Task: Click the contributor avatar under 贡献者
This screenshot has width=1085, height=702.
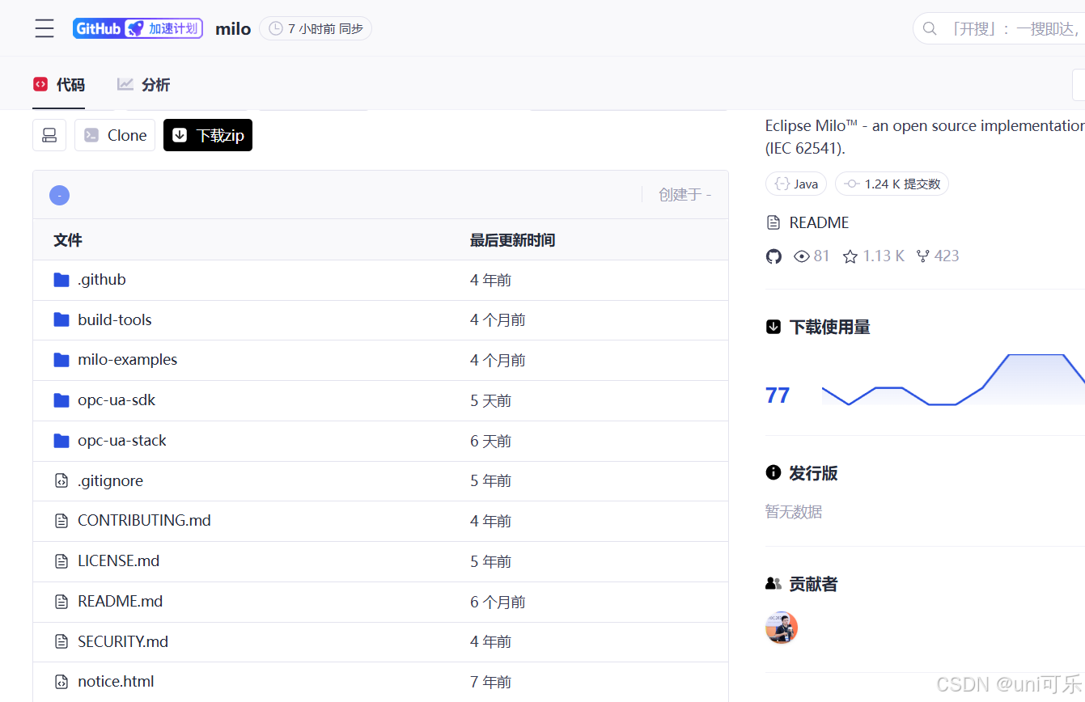Action: (x=781, y=627)
